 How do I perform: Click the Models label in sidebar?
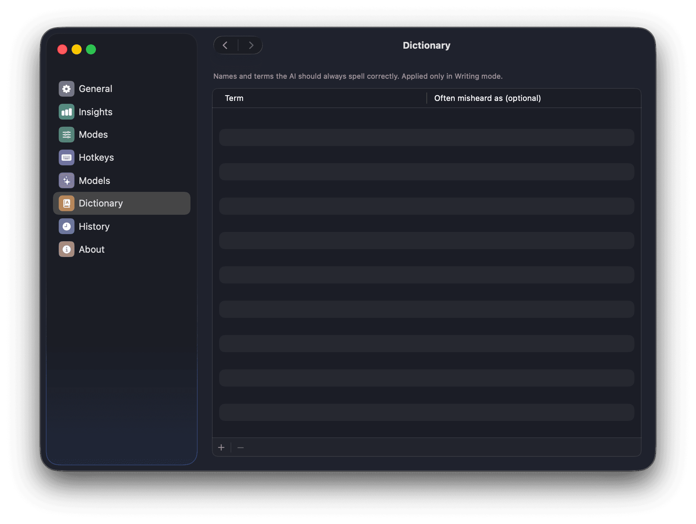(x=95, y=180)
